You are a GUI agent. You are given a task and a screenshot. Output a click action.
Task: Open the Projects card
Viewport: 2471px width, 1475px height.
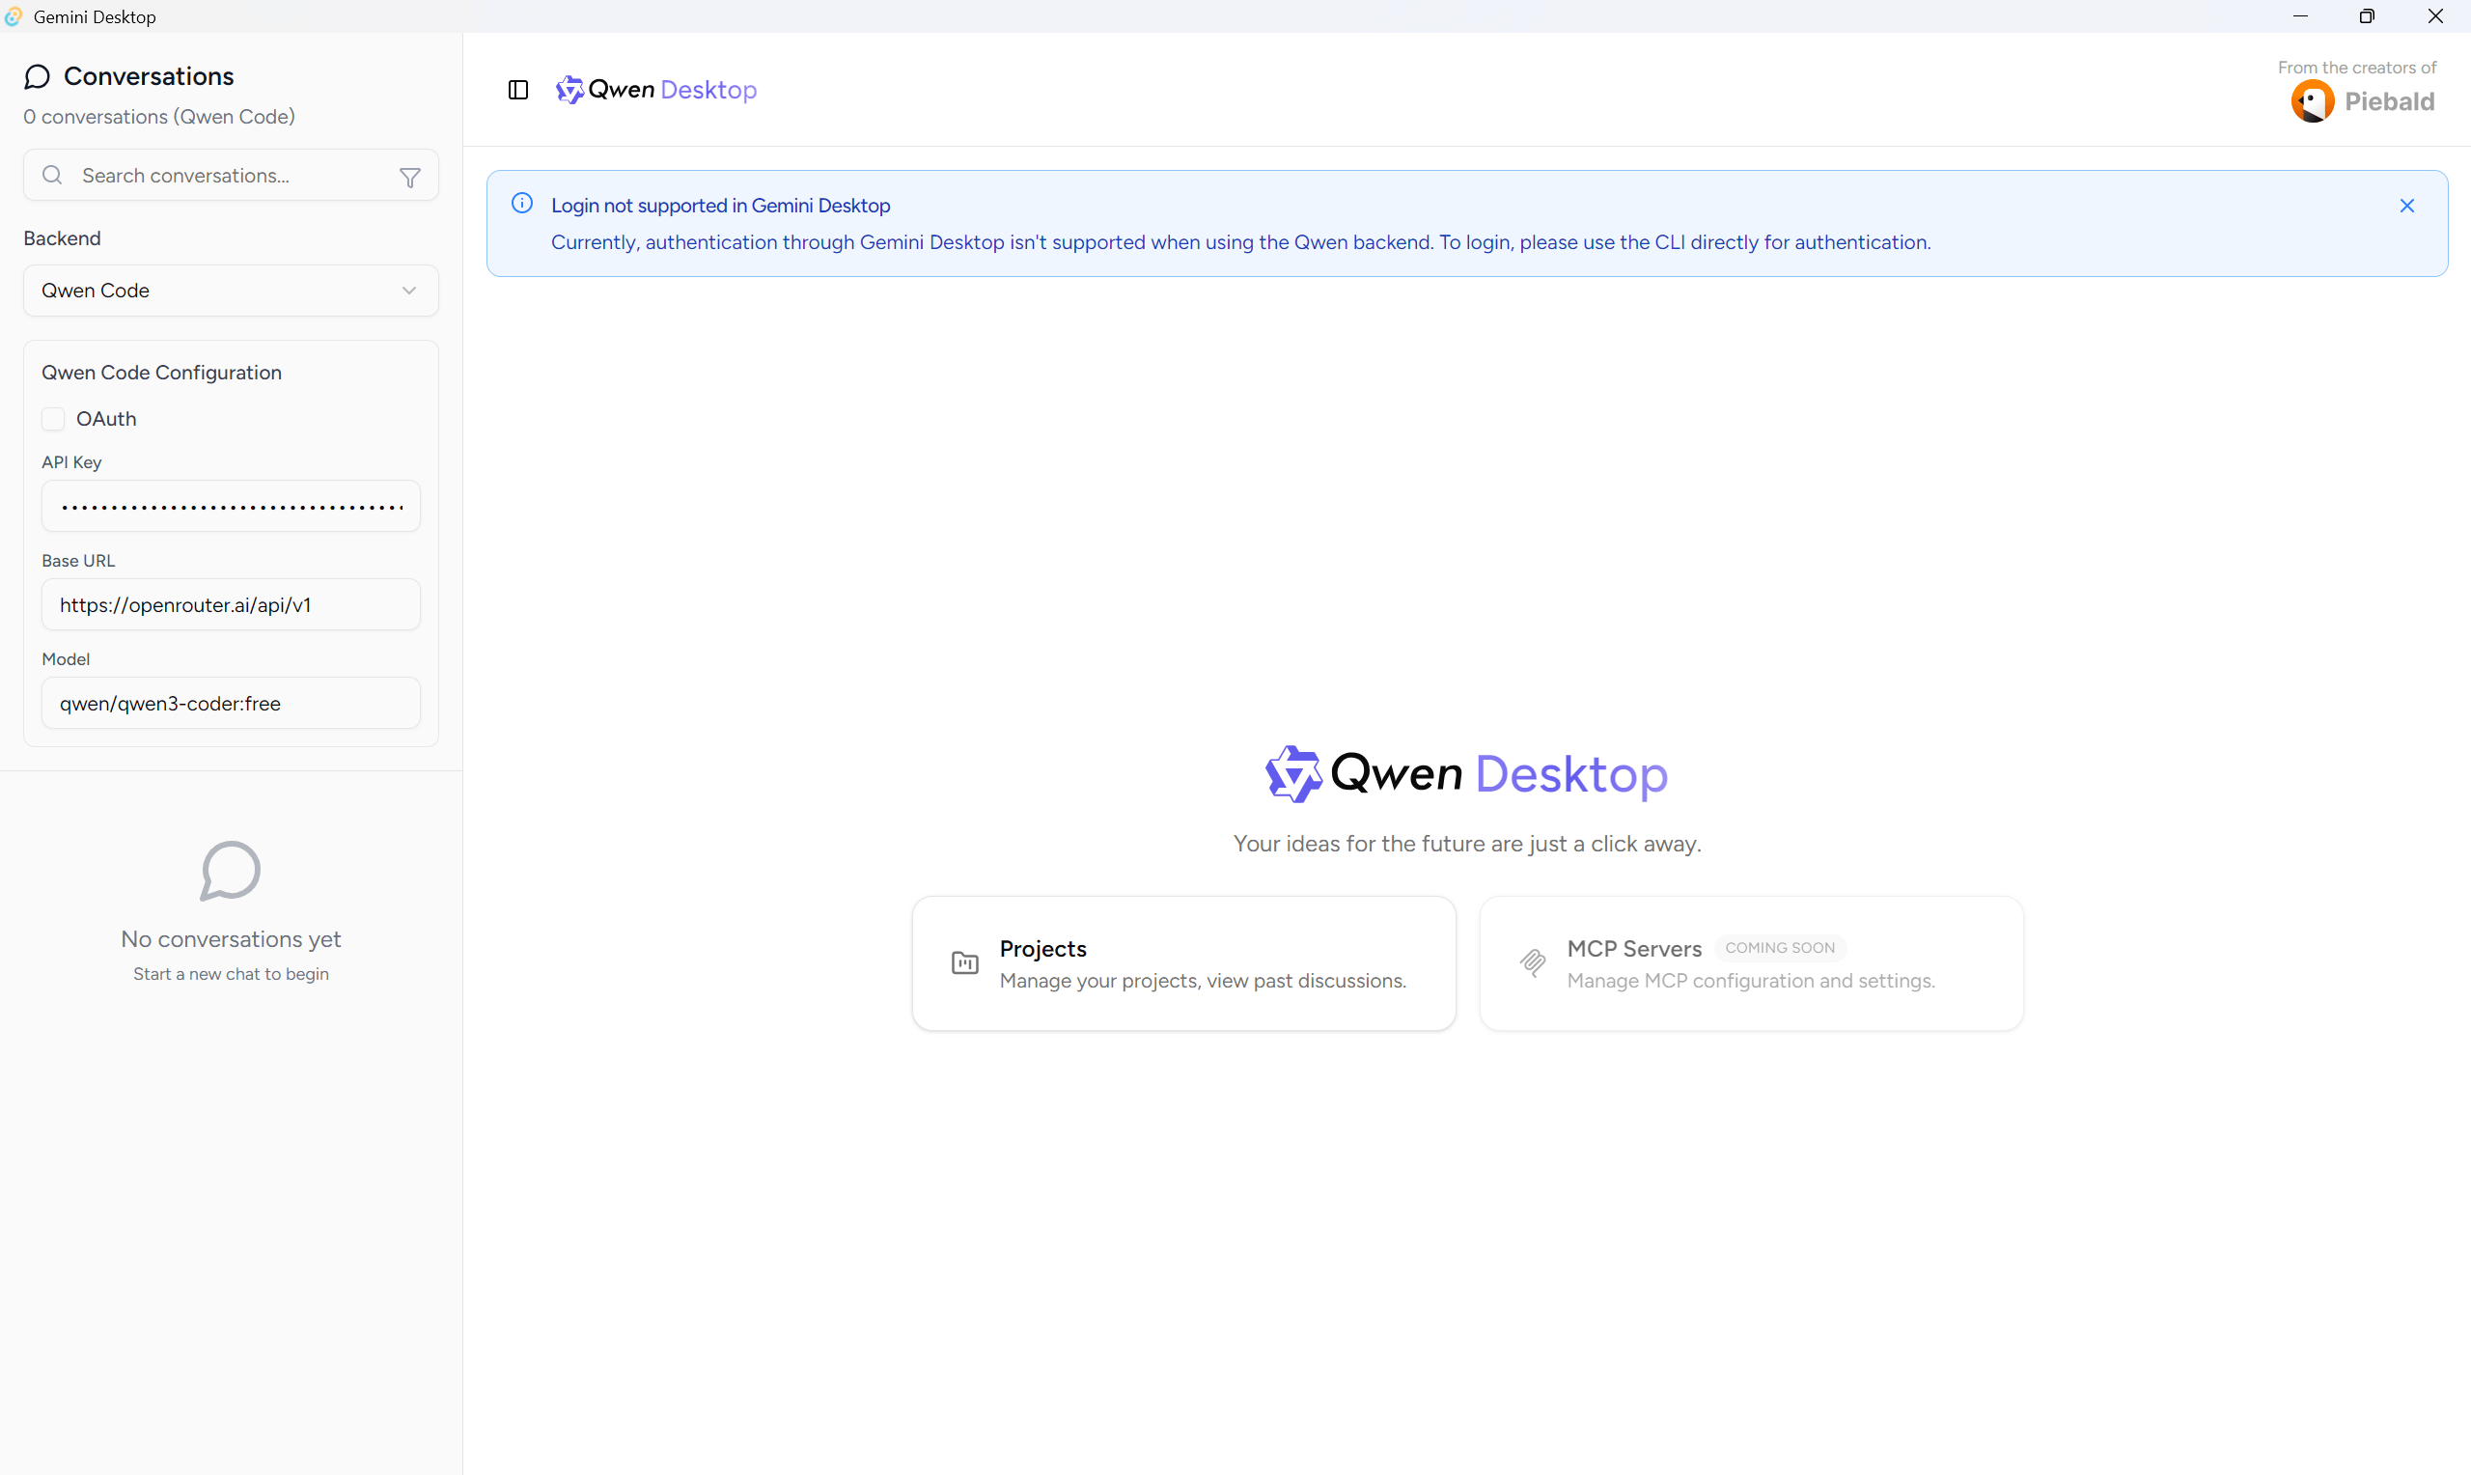tap(1183, 963)
